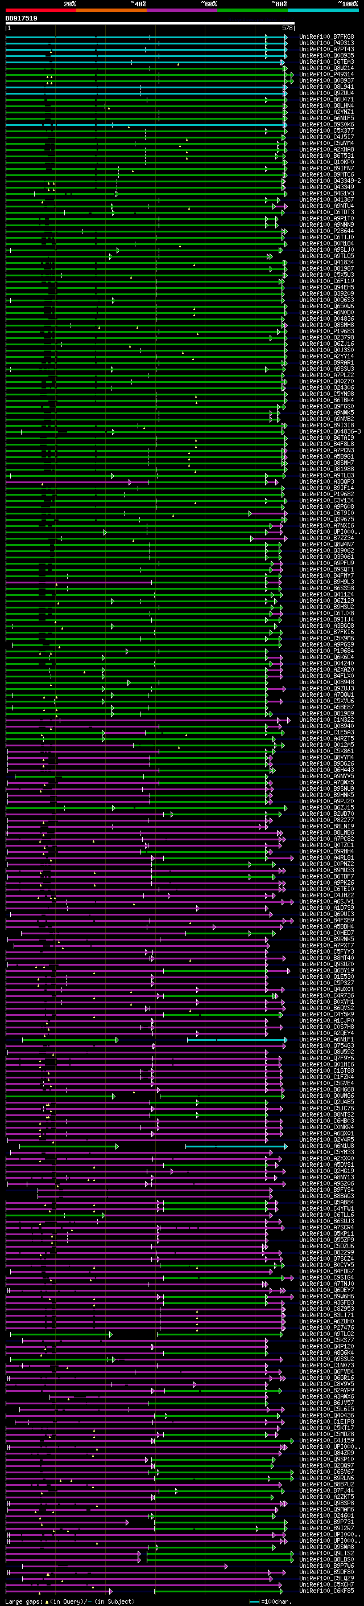Open hit UniRef100_P27476
The width and height of the screenshot is (364, 1606).
click(x=326, y=1328)
